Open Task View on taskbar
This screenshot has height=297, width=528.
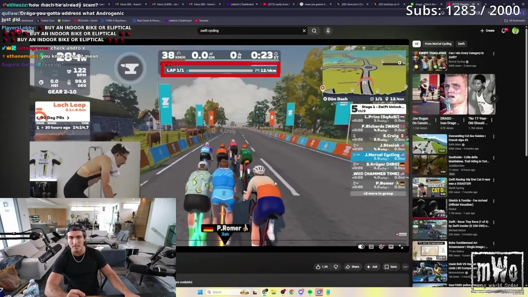click(255, 292)
